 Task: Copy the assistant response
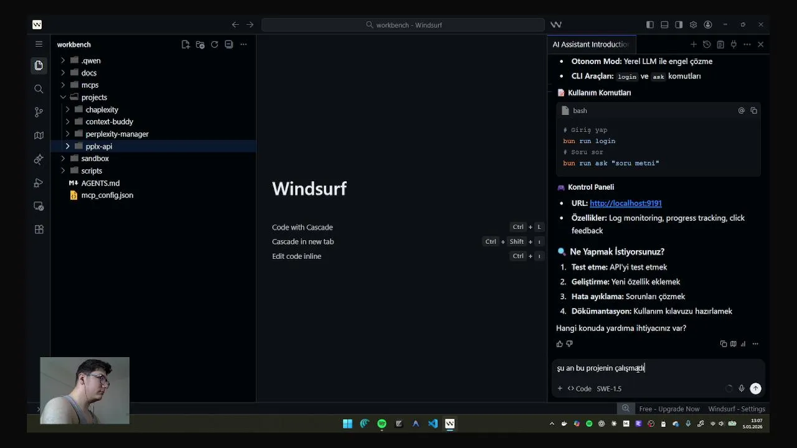(x=724, y=343)
